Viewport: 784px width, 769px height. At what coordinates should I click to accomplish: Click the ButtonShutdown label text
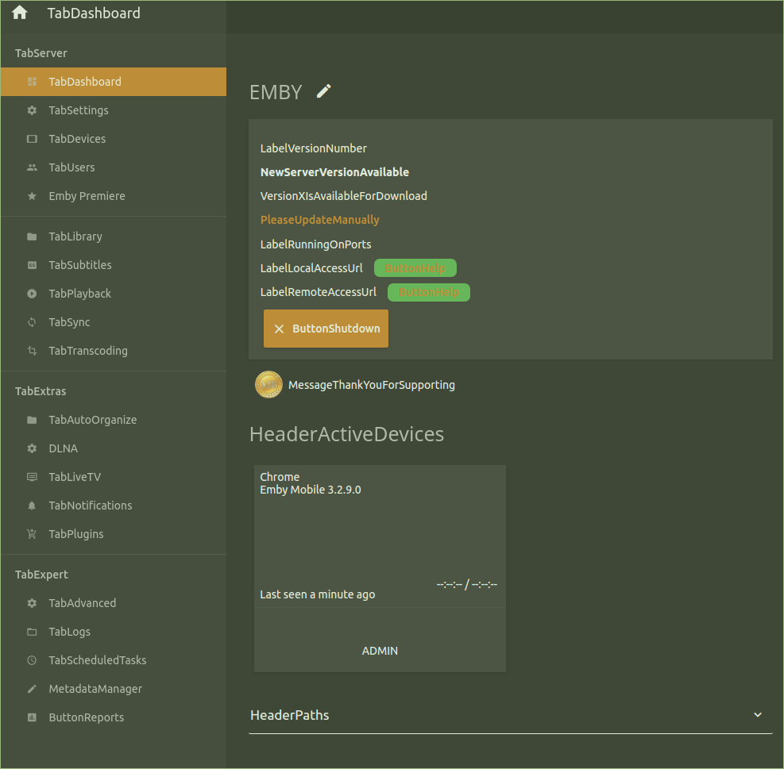click(336, 329)
